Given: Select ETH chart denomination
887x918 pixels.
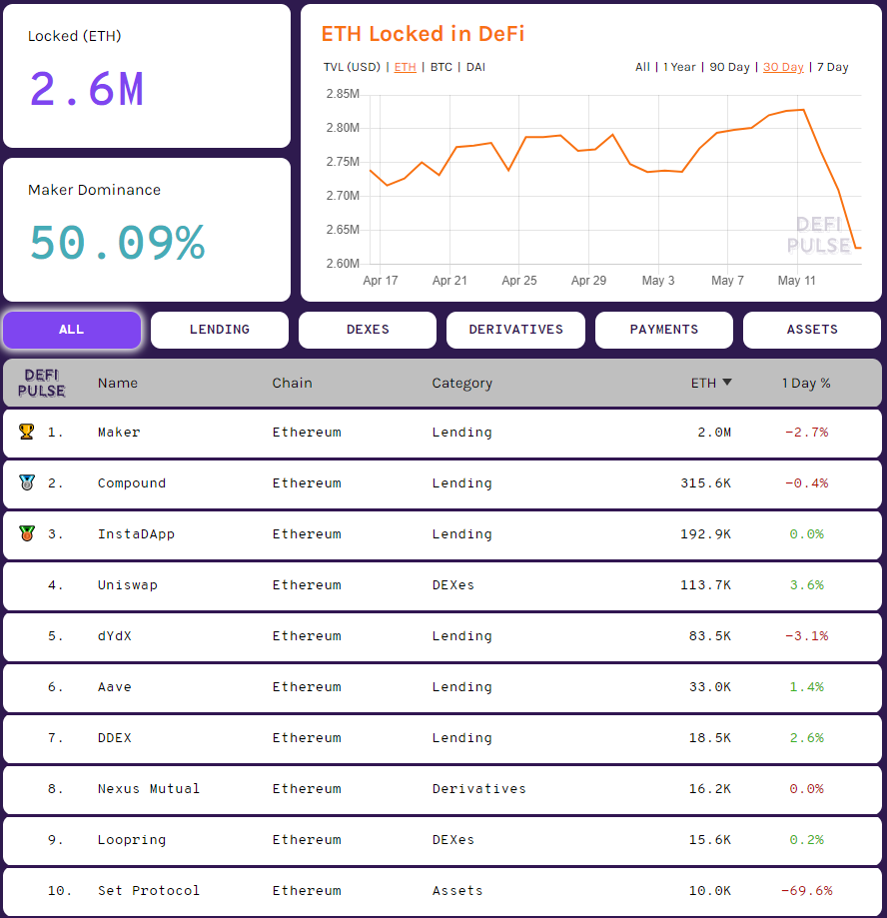Looking at the screenshot, I should point(406,67).
